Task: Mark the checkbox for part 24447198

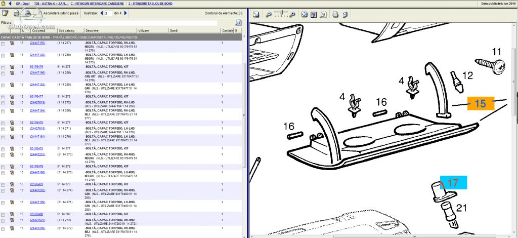Action: pyautogui.click(x=3, y=173)
